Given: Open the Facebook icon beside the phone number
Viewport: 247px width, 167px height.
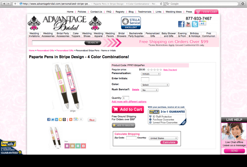Looking at the screenshot, I should (x=181, y=24).
